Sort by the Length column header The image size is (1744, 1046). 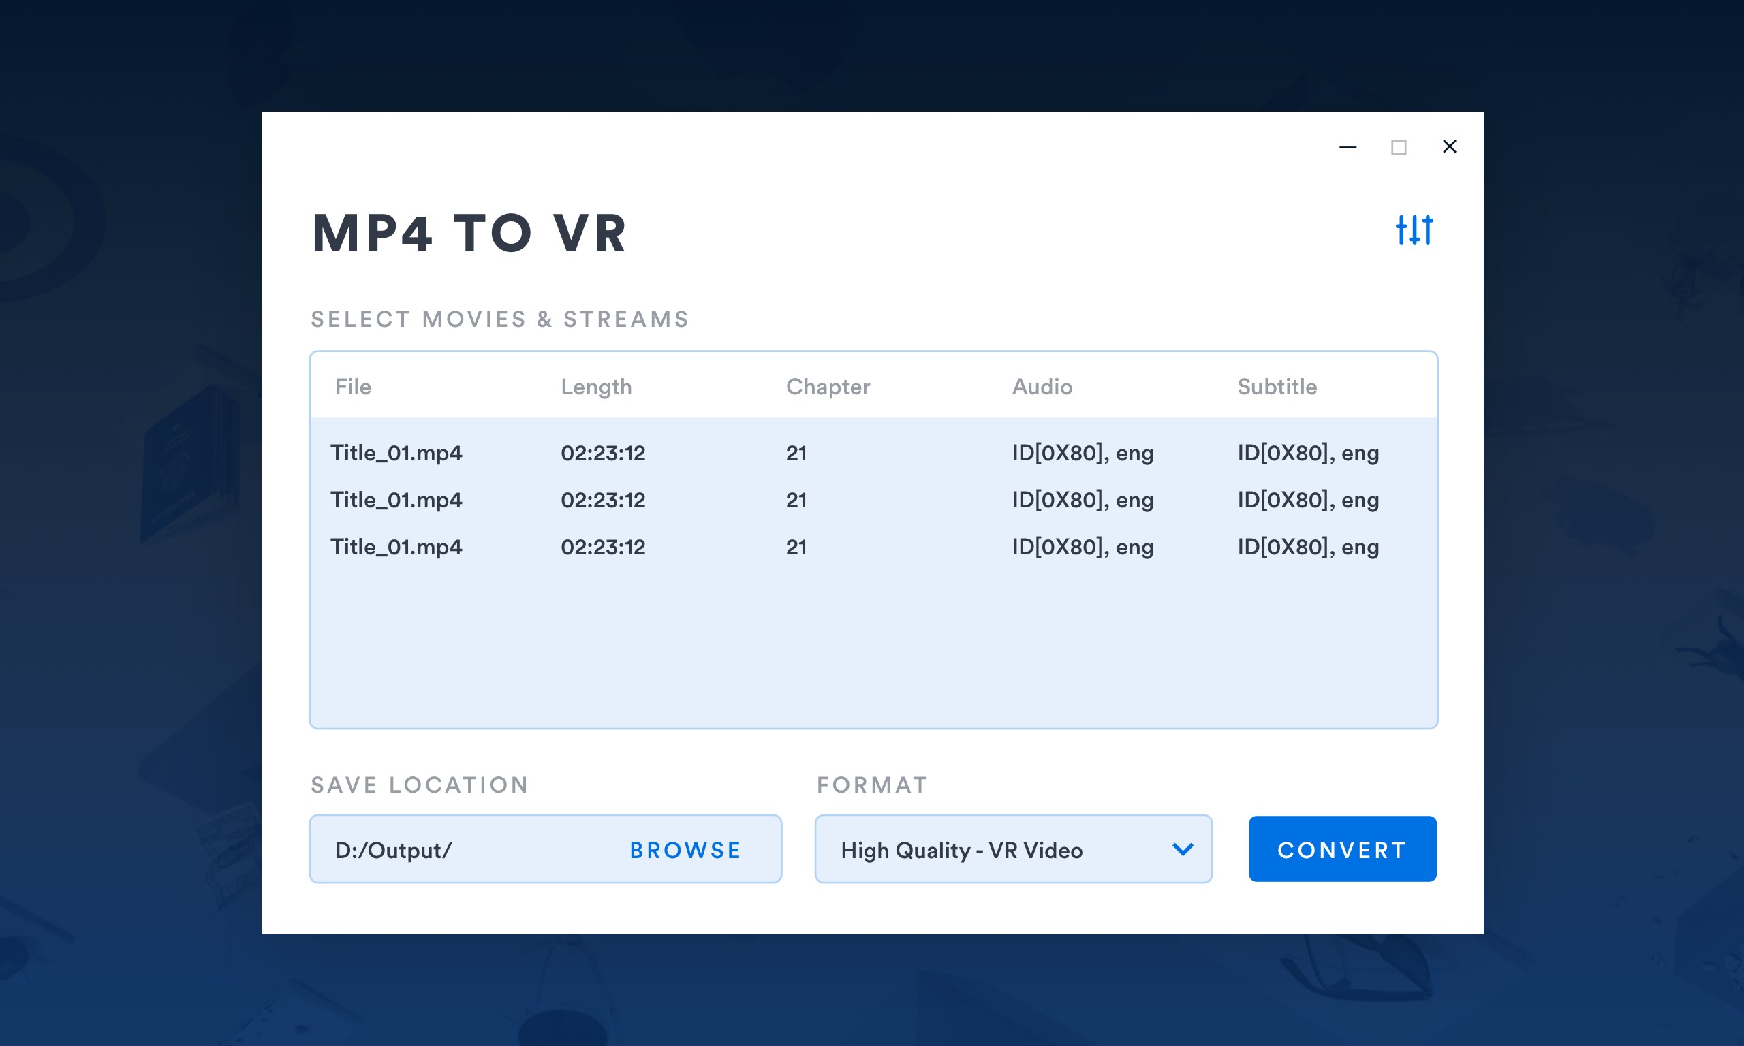(596, 386)
